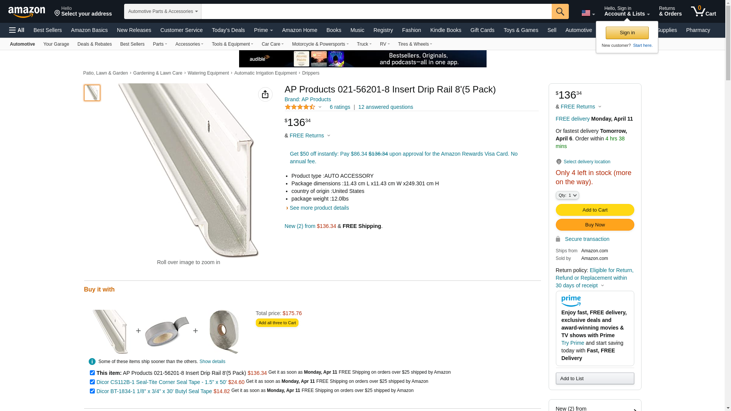Select the product image thumbnail
The height and width of the screenshot is (411, 731).
tap(92, 93)
